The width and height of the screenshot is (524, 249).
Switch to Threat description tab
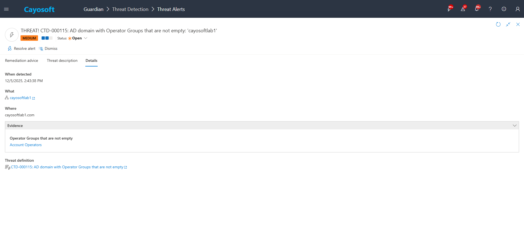(62, 61)
